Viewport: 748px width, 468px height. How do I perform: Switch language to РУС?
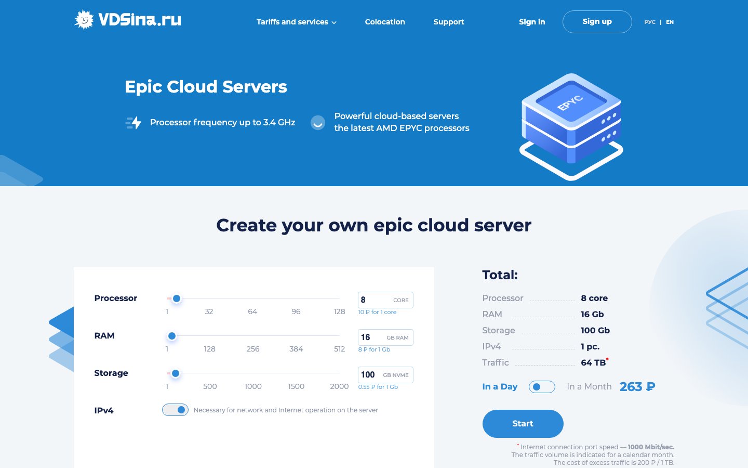pos(650,22)
